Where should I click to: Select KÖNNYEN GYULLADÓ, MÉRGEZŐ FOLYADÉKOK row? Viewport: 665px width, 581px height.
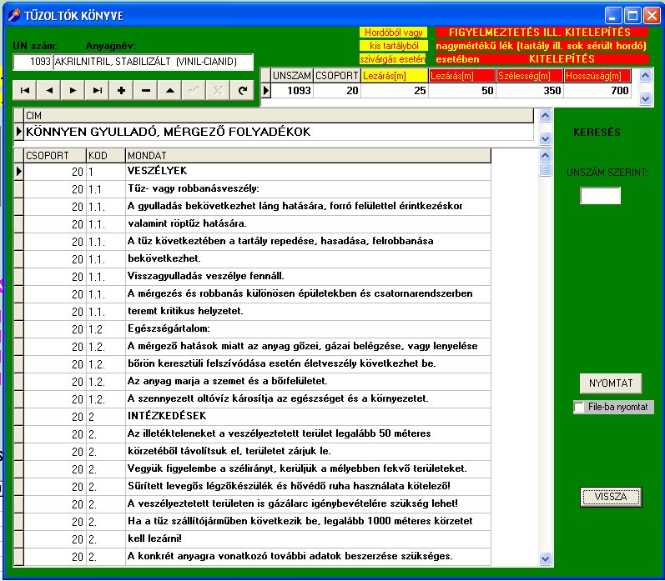coord(279,132)
